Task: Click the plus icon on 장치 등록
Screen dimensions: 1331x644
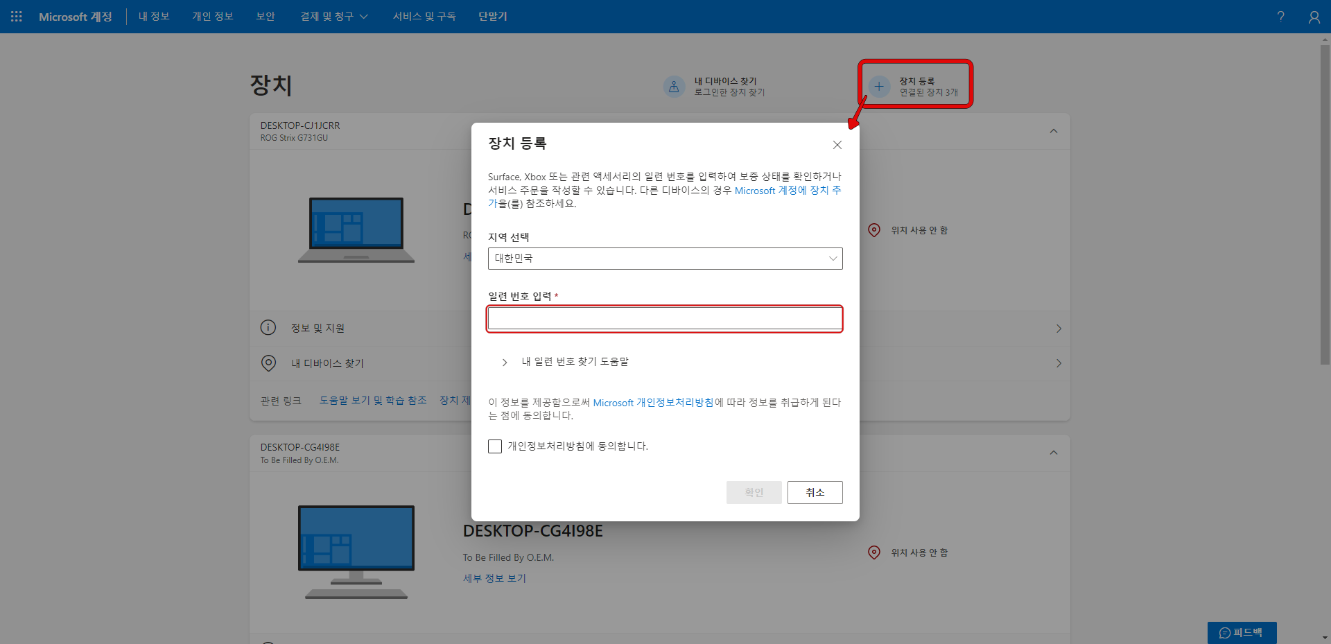Action: coord(878,86)
